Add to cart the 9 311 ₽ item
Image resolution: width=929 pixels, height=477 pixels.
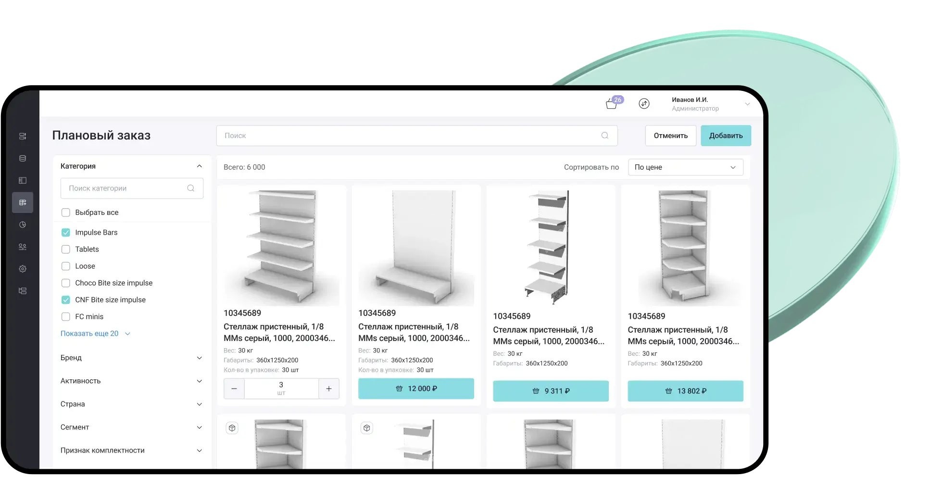(551, 391)
